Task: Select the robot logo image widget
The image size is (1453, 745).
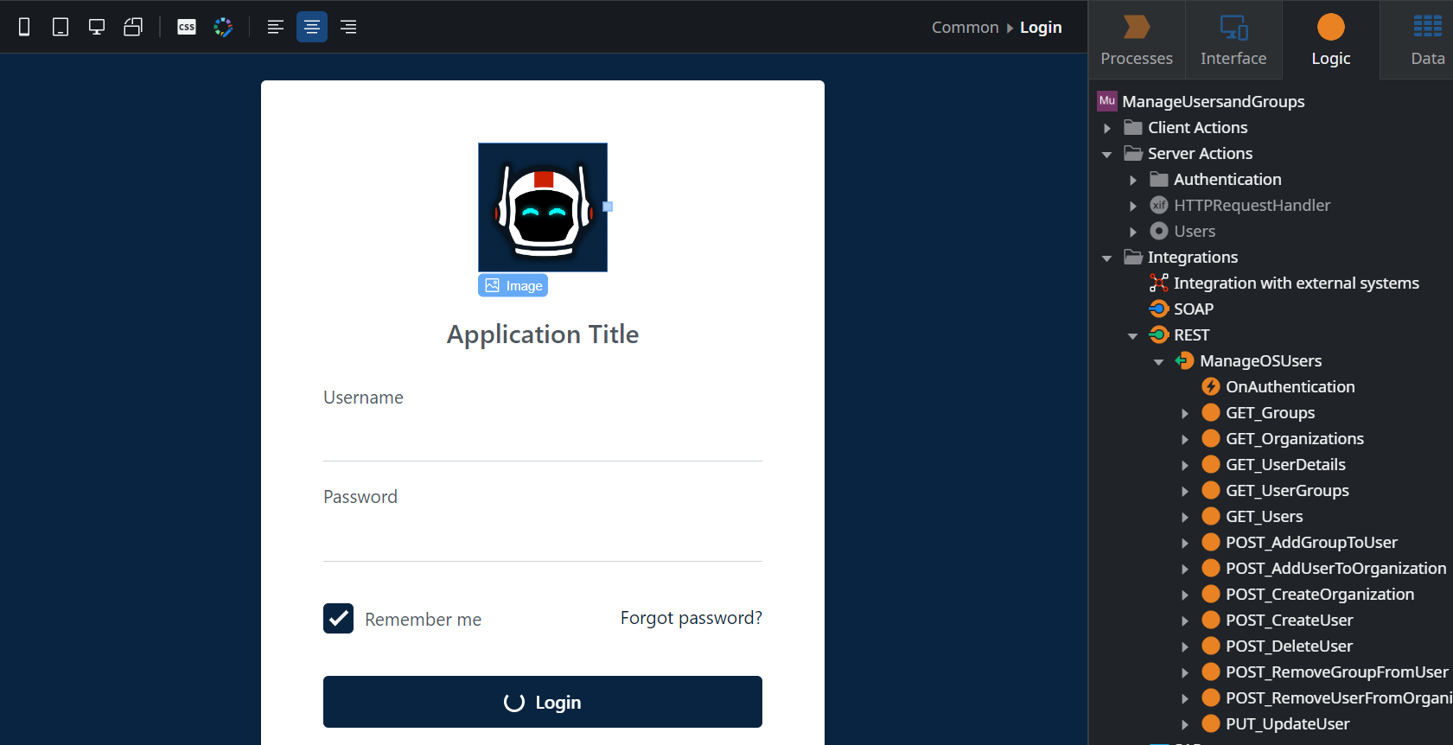Action: (x=543, y=207)
